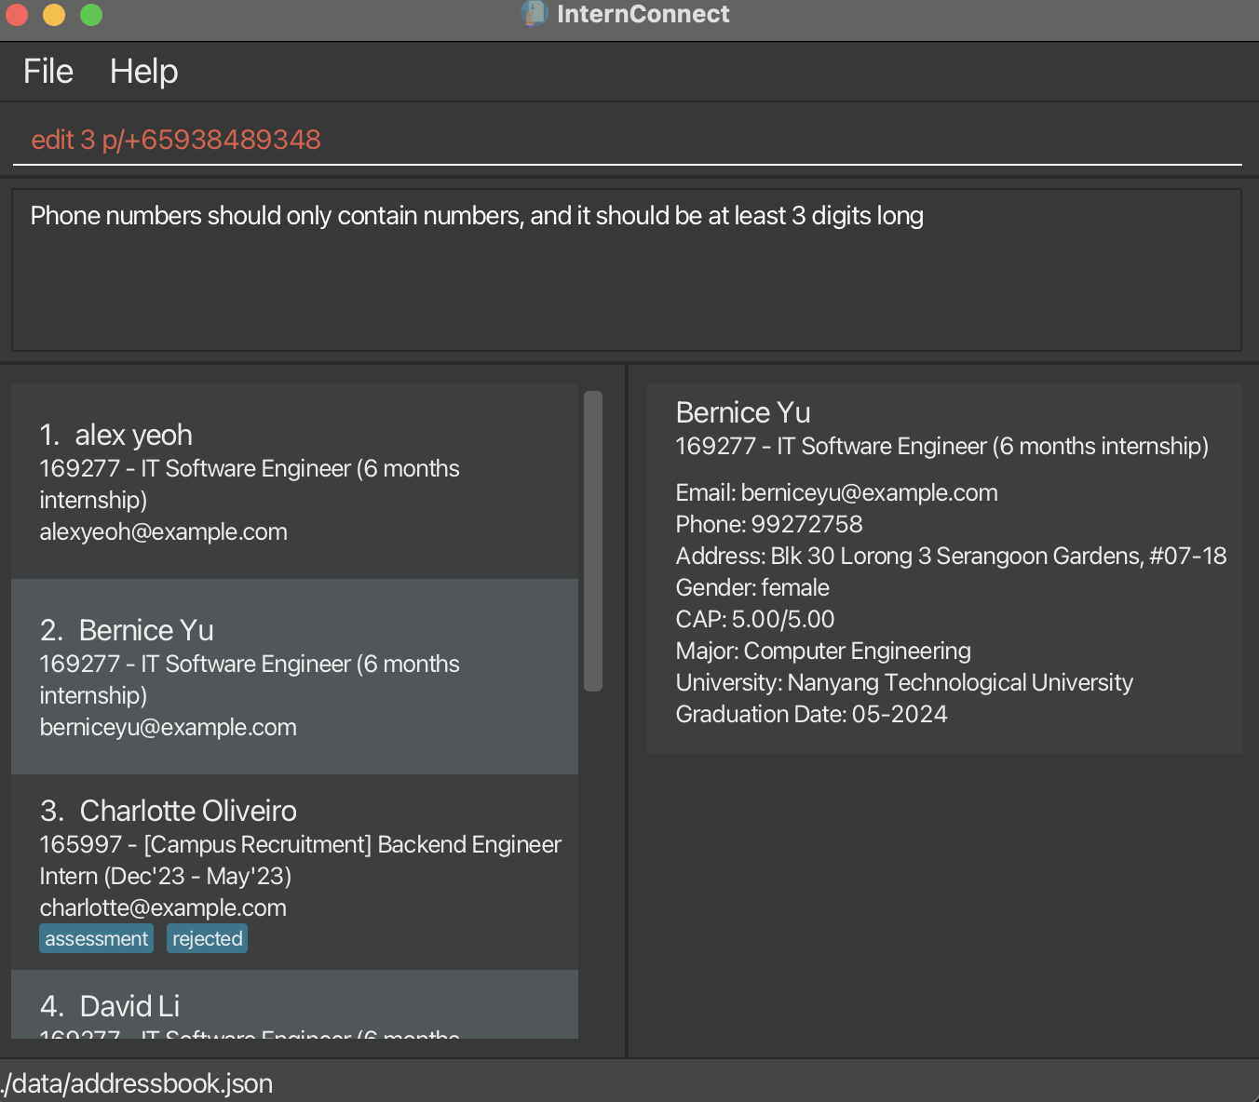This screenshot has width=1259, height=1102.
Task: Minimize the InternConnect window
Action: [54, 15]
